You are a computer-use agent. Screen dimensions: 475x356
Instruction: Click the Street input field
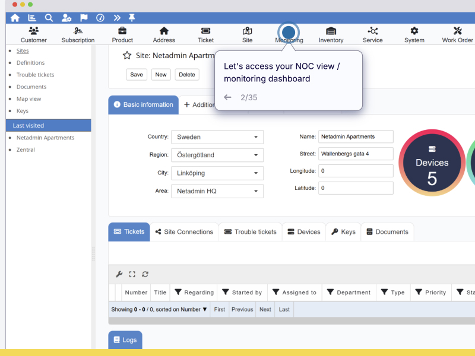[x=356, y=154]
